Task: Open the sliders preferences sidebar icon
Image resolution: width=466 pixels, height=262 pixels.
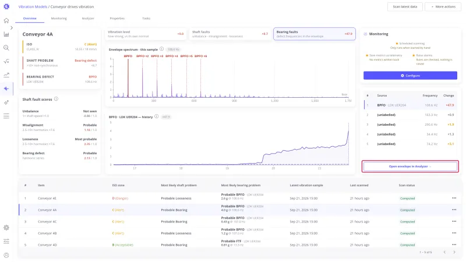Action: point(6,241)
